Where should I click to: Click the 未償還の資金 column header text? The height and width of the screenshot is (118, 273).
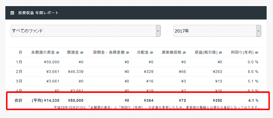coord(43,52)
